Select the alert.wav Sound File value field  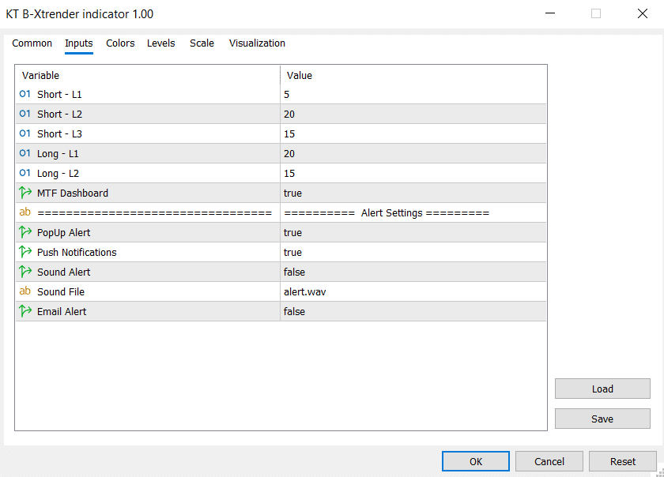(413, 292)
